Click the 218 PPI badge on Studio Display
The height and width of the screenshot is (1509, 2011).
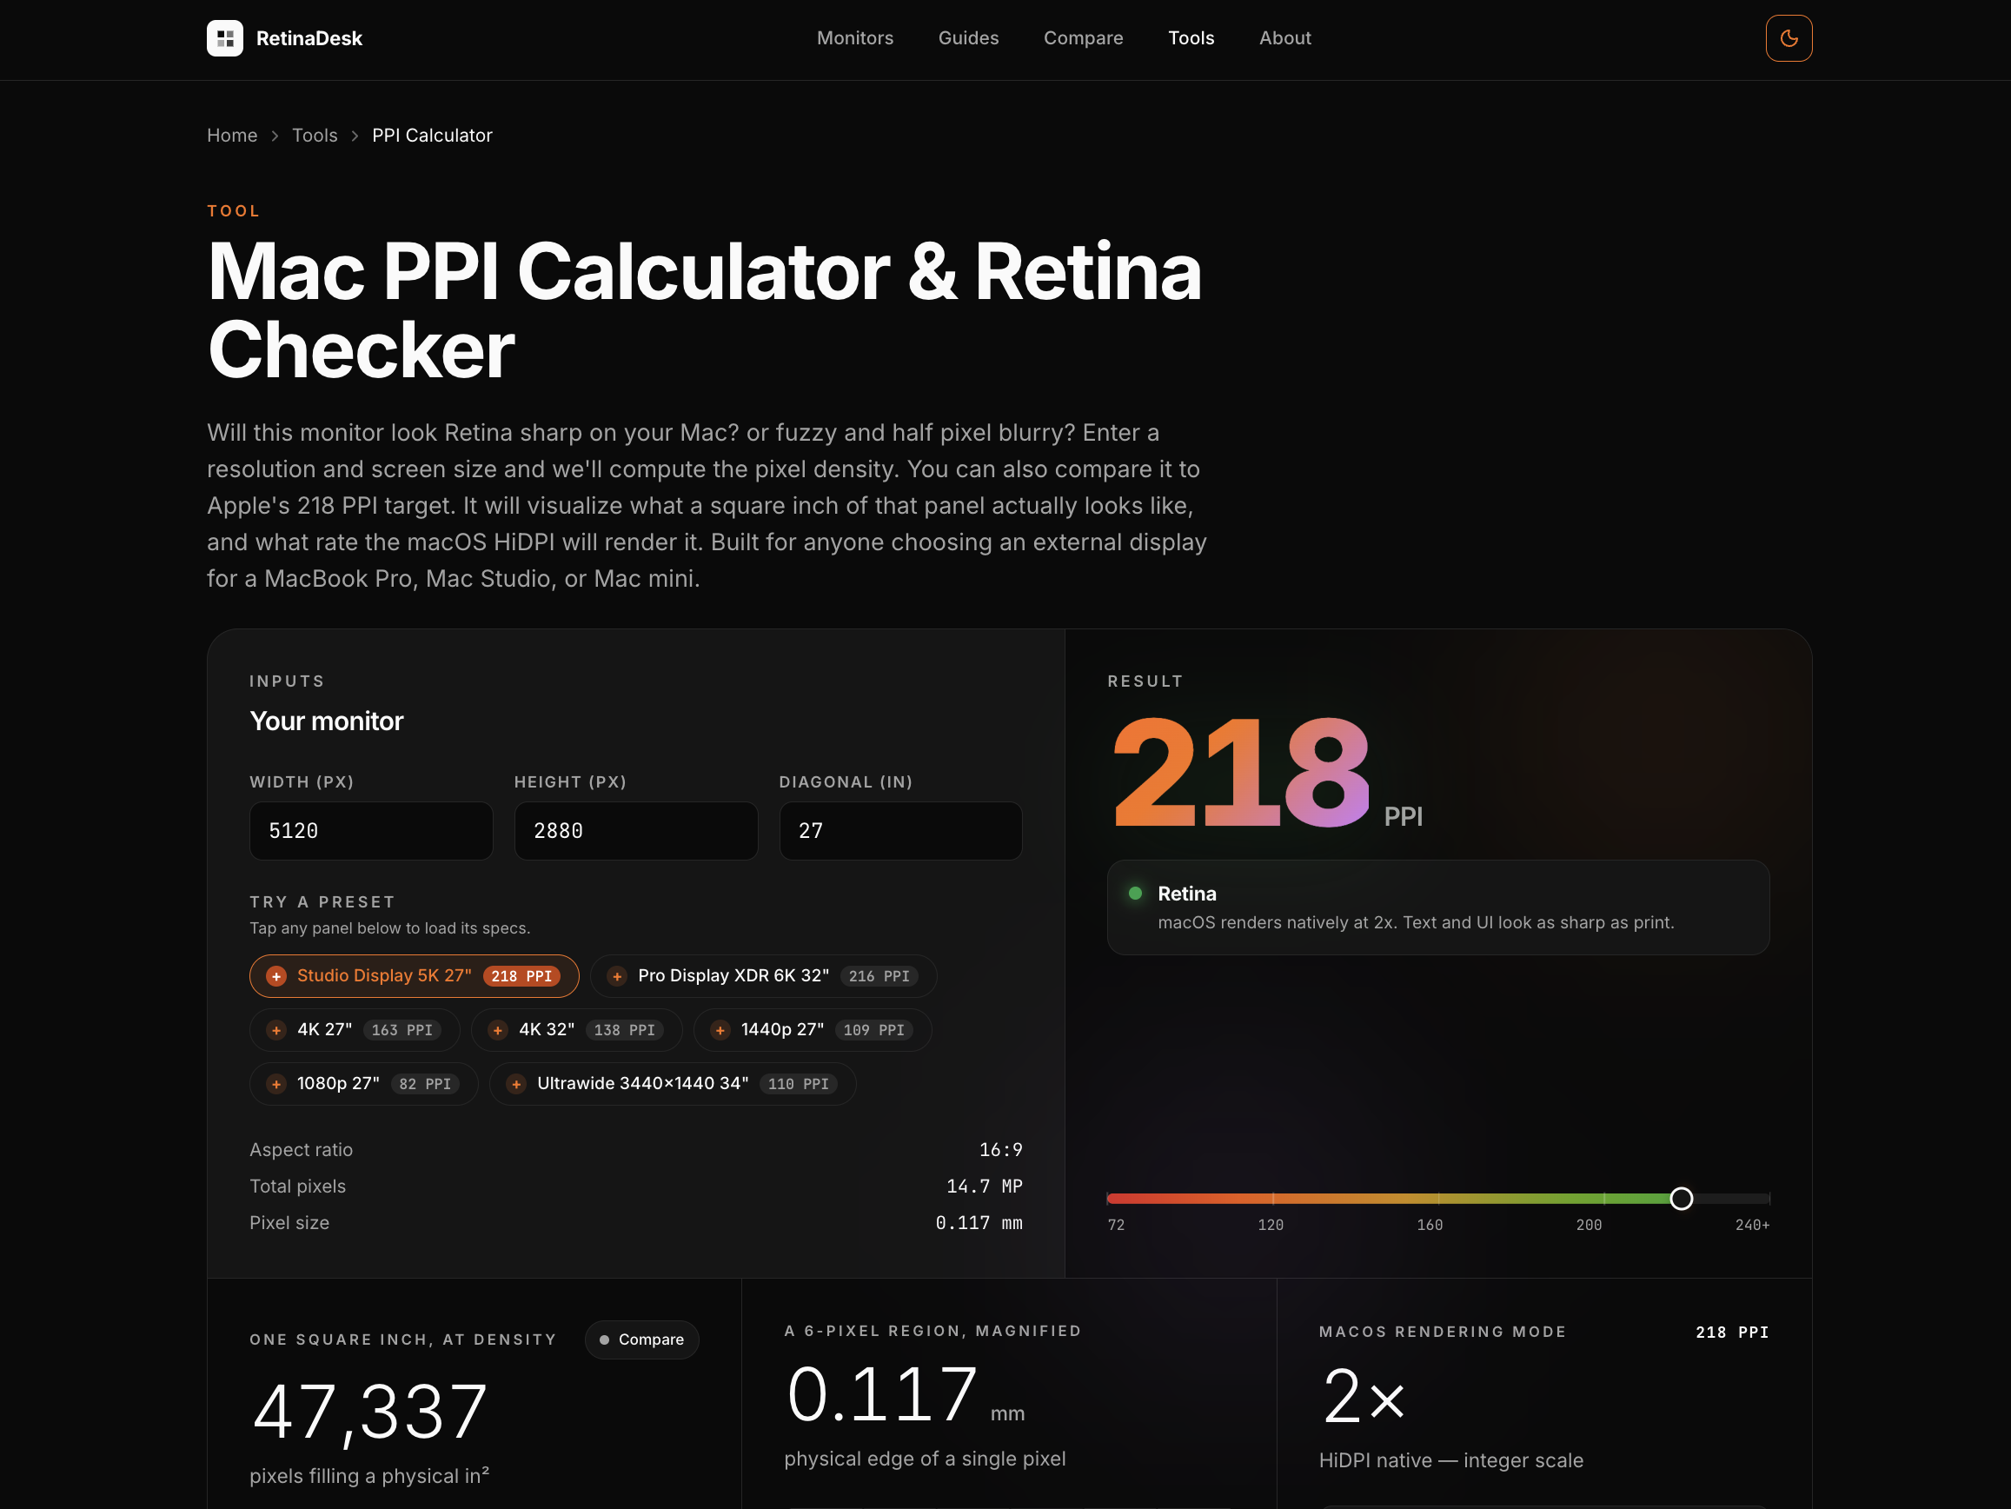(521, 976)
